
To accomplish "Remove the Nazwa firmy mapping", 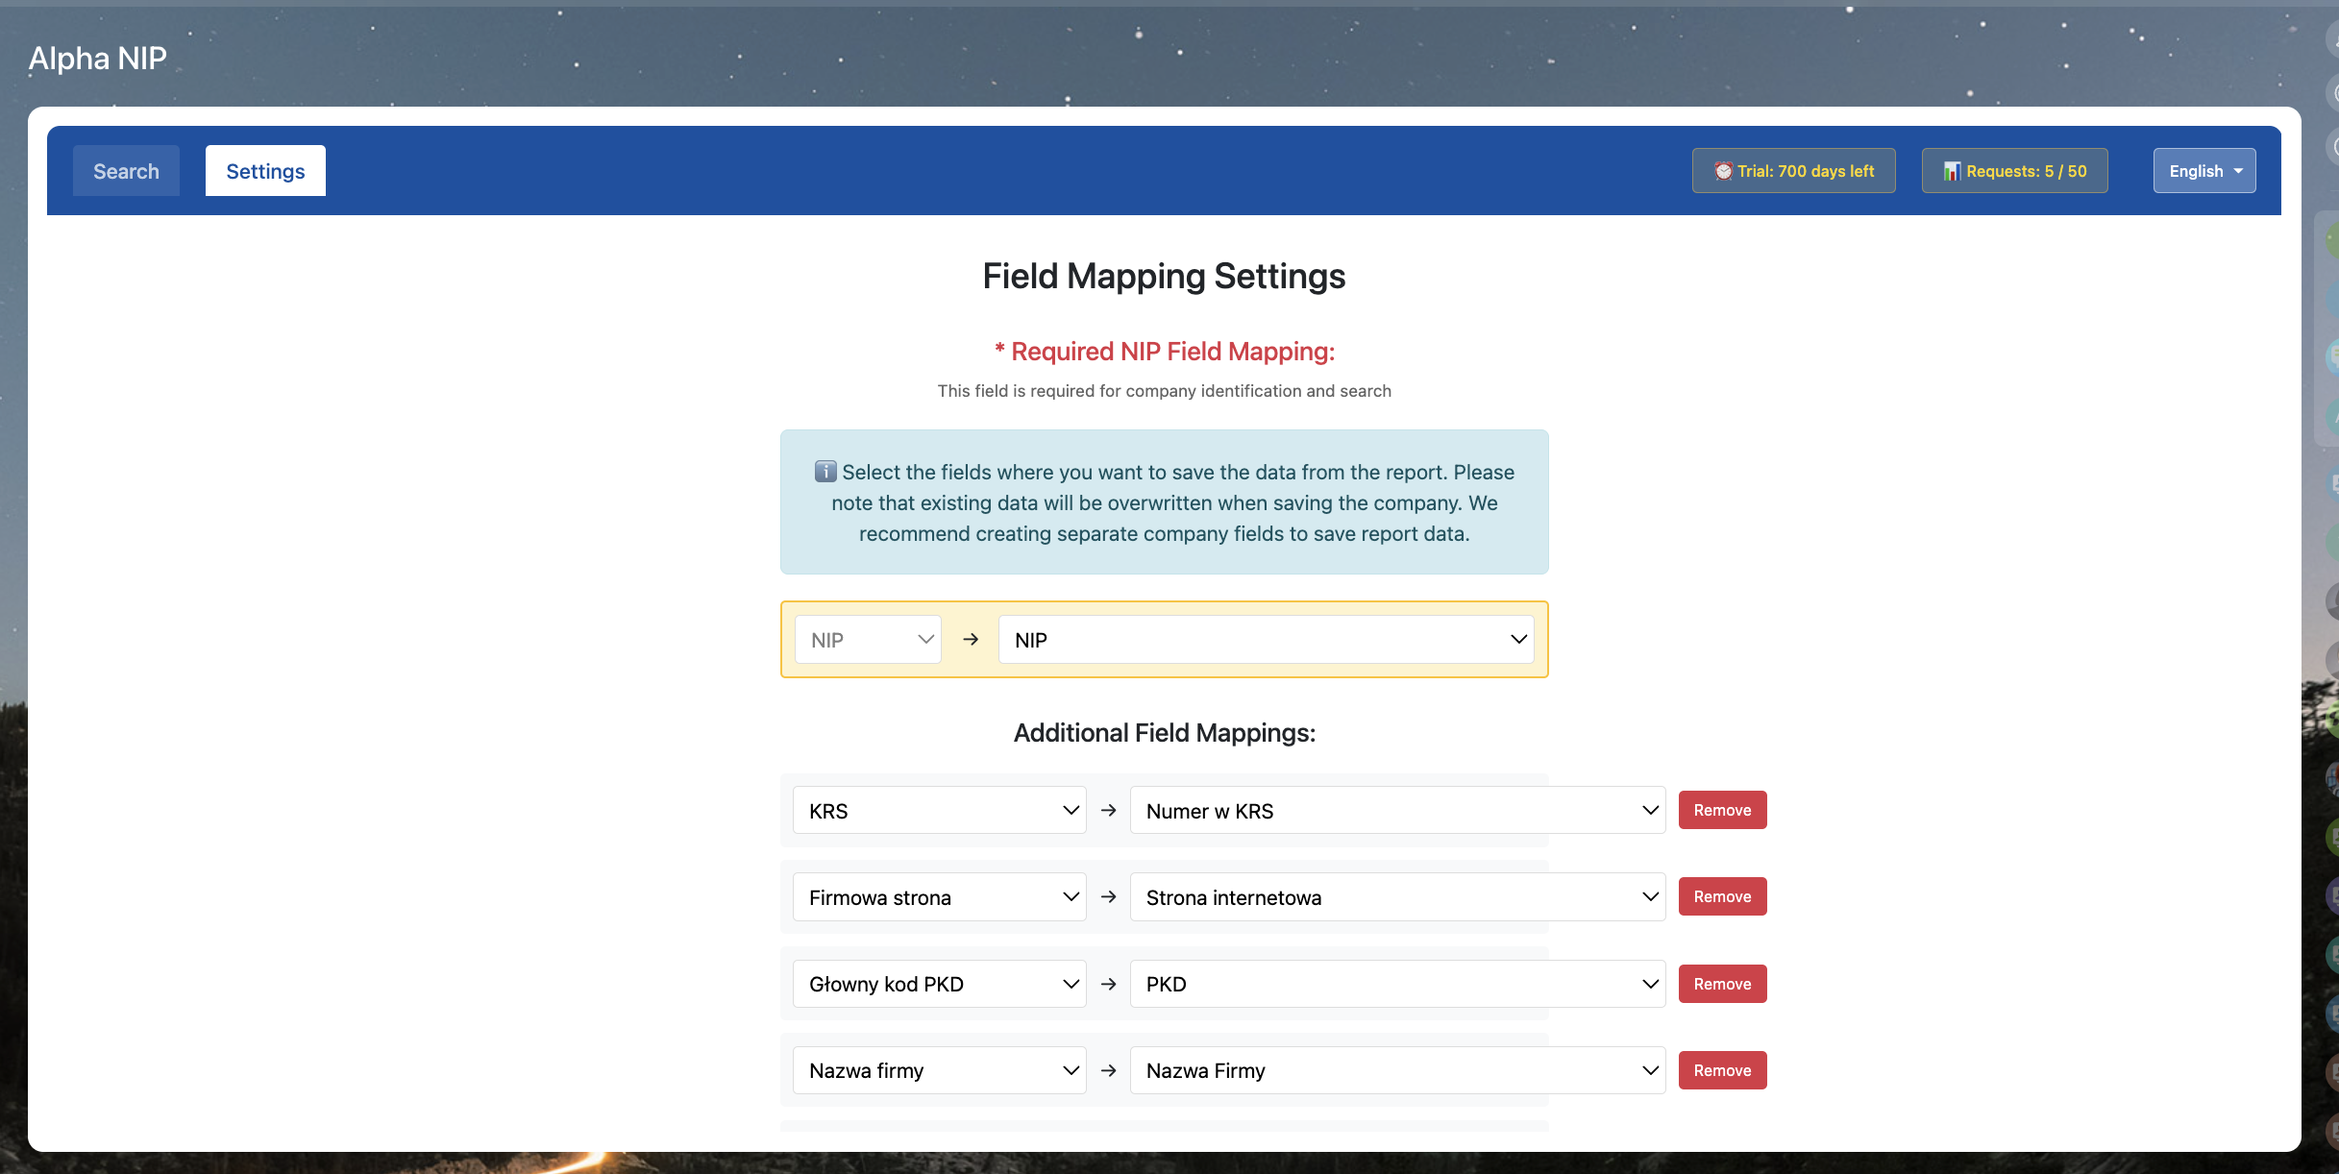I will pyautogui.click(x=1722, y=1070).
